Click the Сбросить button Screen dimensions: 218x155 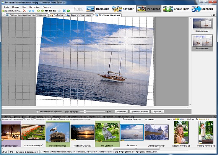coord(157,111)
